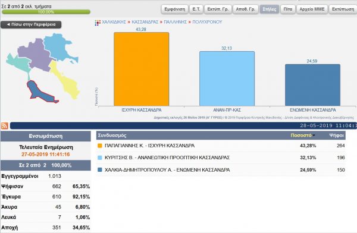
Task: Select the light blue northeast map region
Action: (58, 48)
